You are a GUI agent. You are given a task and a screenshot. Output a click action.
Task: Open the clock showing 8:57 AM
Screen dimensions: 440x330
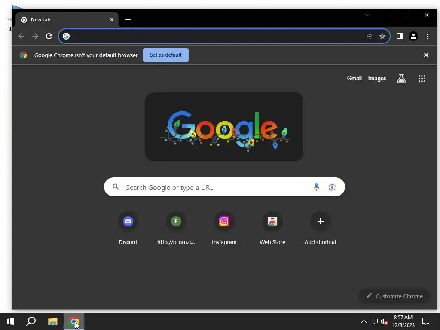pos(403,321)
